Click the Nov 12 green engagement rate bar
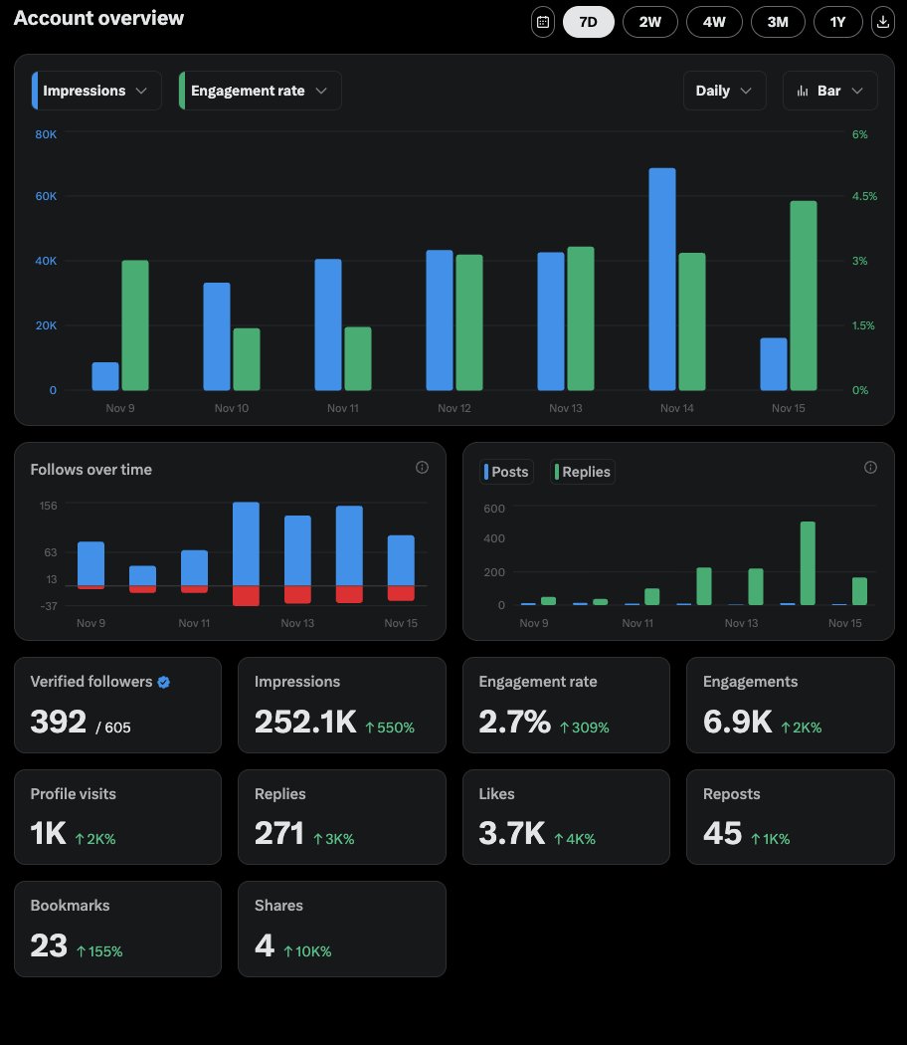This screenshot has height=1045, width=907. coord(468,322)
